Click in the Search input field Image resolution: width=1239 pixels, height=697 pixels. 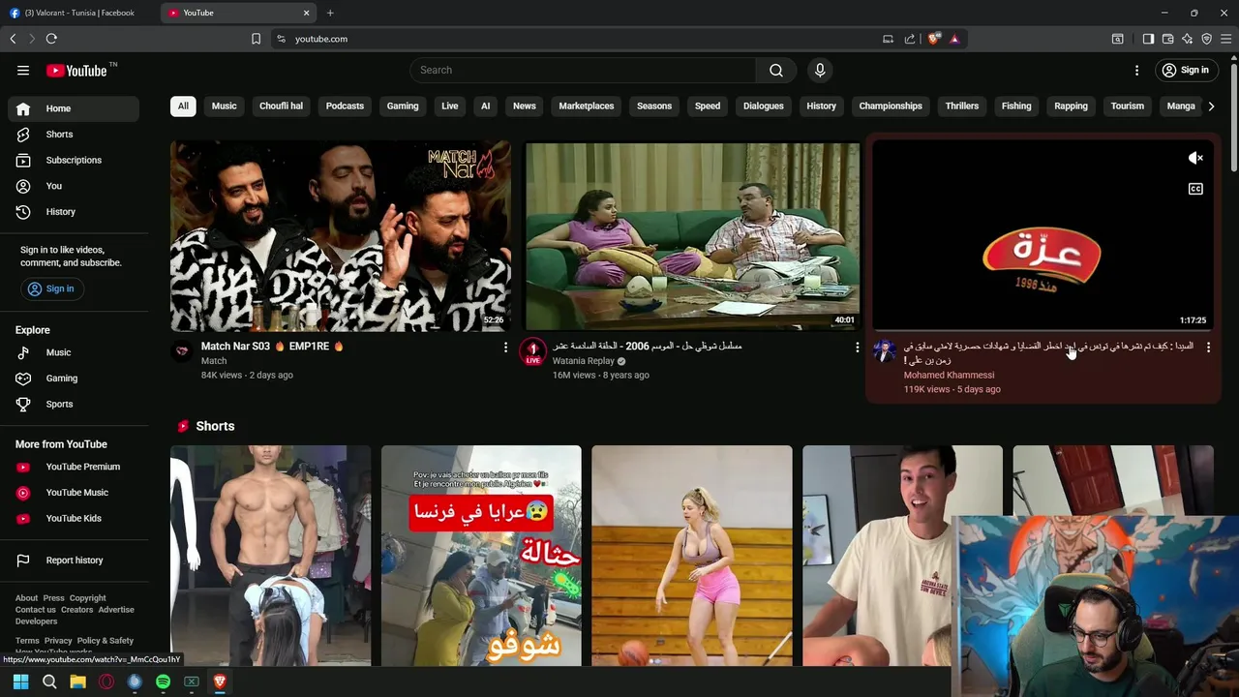pos(584,70)
